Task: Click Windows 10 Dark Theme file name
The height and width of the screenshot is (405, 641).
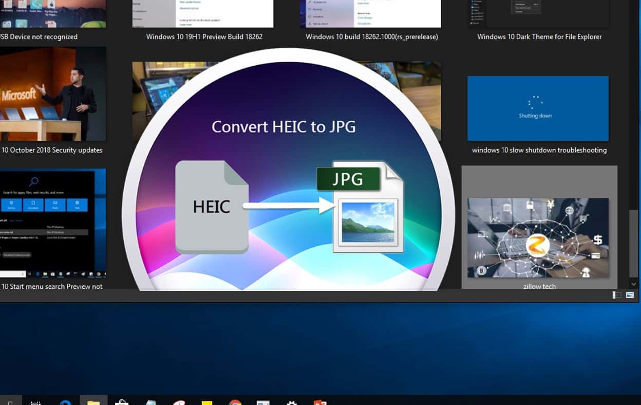Action: tap(539, 37)
